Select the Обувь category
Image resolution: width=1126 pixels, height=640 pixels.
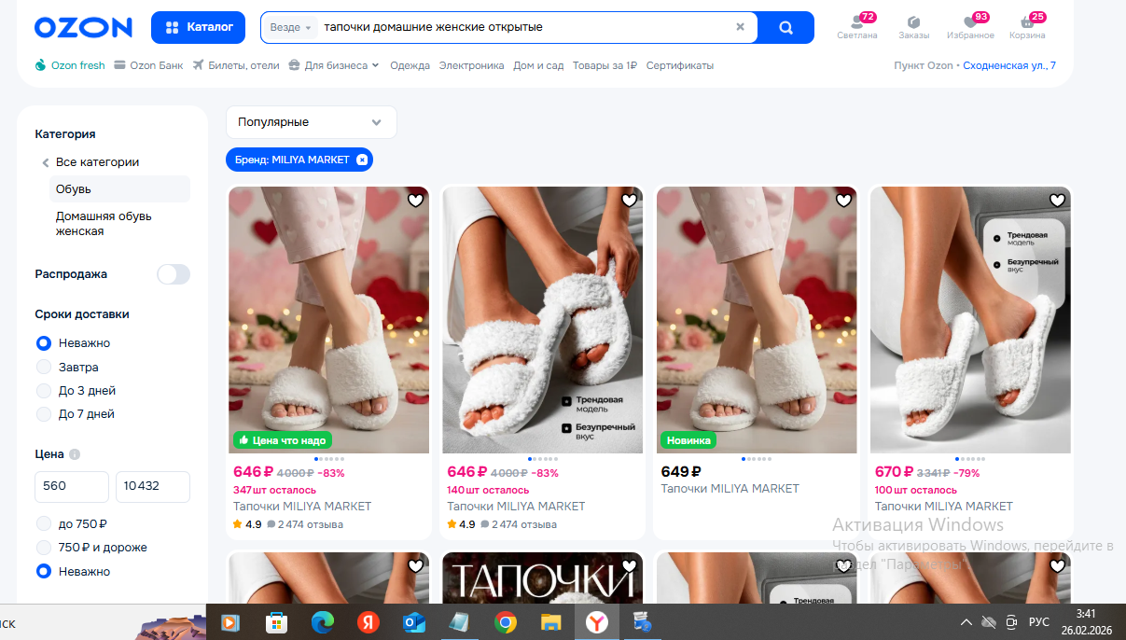[x=119, y=189]
